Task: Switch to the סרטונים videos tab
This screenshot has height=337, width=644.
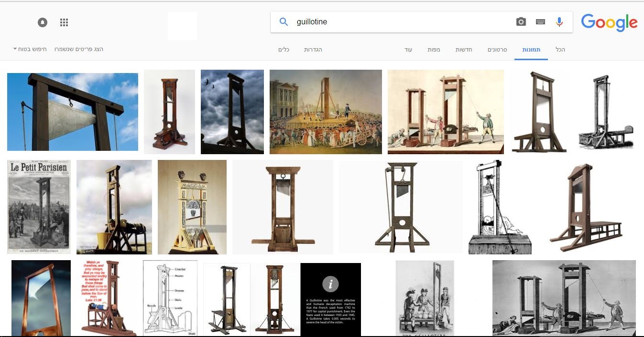Action: point(497,50)
